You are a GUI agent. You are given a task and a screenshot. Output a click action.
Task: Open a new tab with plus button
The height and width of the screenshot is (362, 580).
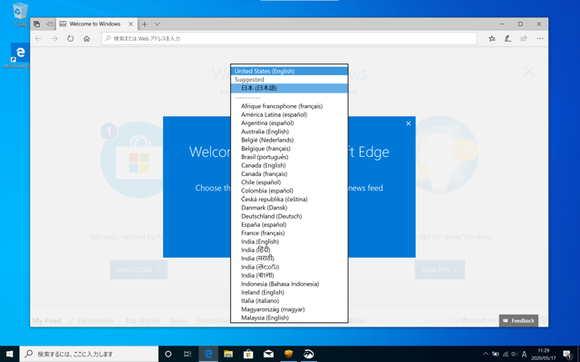click(x=145, y=24)
